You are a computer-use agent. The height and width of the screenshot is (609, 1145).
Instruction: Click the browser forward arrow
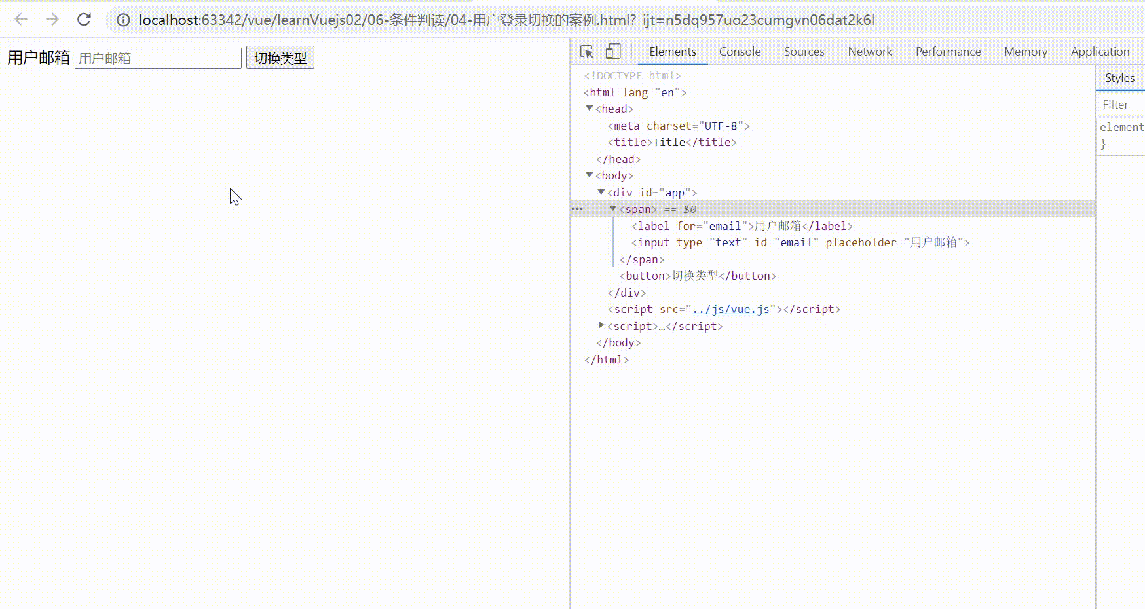tap(52, 20)
